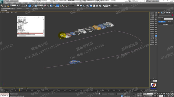Toggle the Angle Snap button
Image resolution: width=174 pixels, height=97 pixels.
pos(58,6)
